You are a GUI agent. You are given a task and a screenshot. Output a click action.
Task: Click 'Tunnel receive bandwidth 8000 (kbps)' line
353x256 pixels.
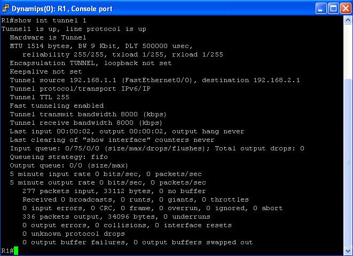coord(86,123)
